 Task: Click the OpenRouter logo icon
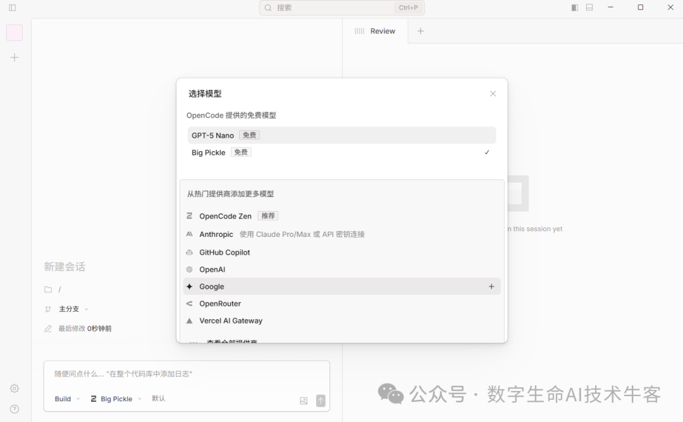coord(190,304)
